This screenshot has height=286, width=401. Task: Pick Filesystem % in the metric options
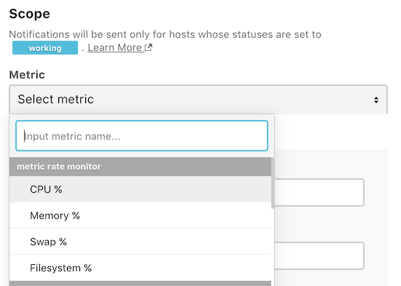point(140,268)
